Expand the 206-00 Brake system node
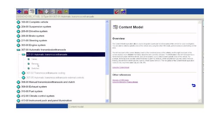Viewport: 220px width, 117px height. 18,36
